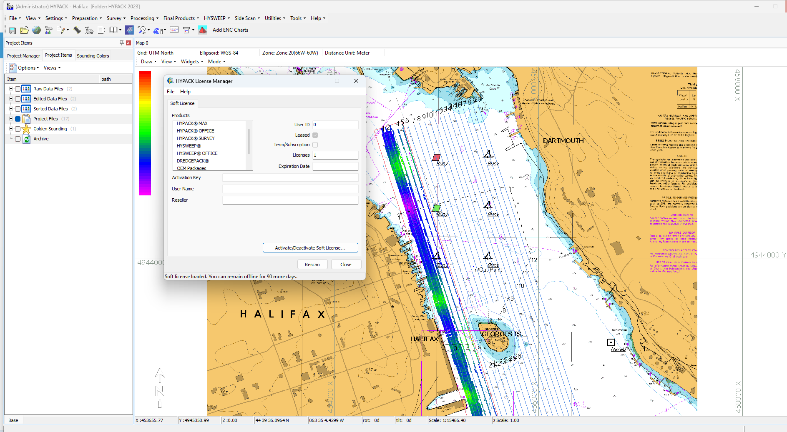The image size is (787, 432).
Task: Toggle the Project Files checkbox
Action: pos(18,119)
